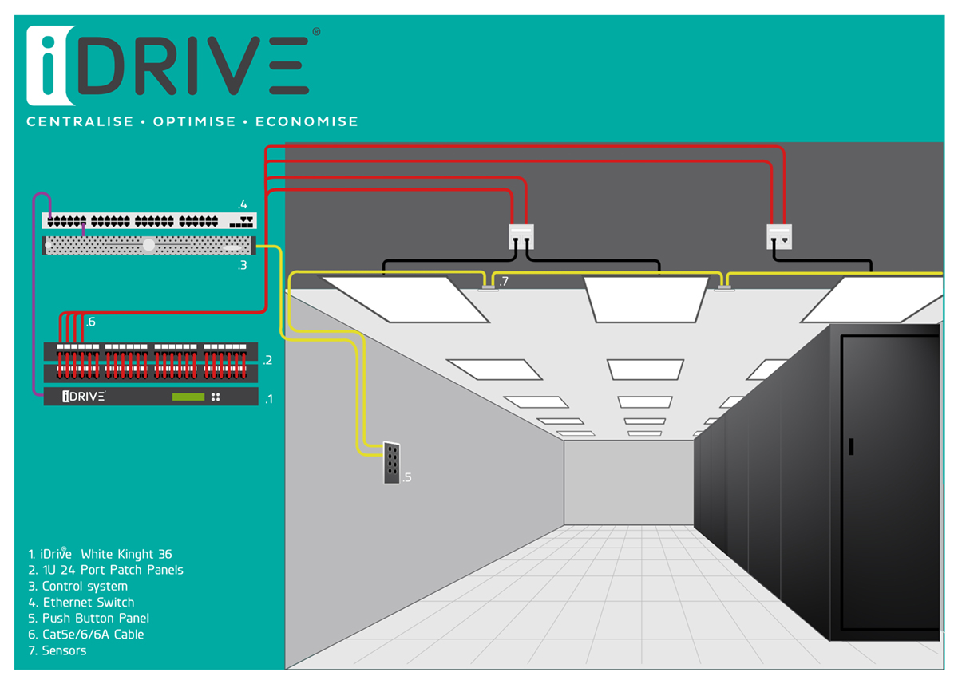Click the large middle ceiling light panel
Viewport: 958px width, 684px height.
(x=645, y=299)
